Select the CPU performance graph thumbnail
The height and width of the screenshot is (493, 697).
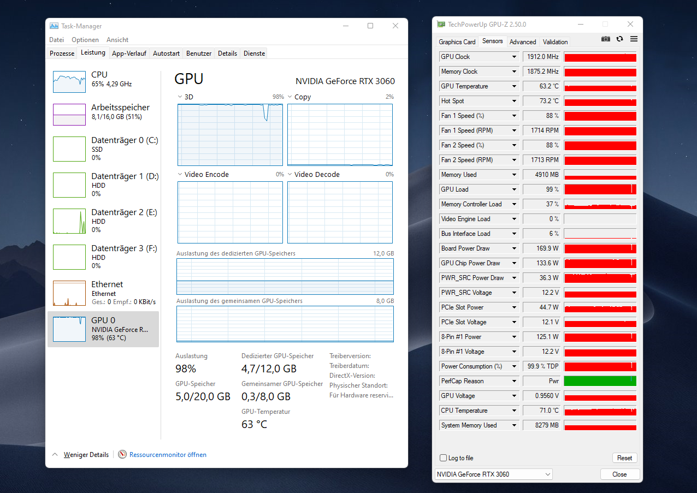[69, 82]
